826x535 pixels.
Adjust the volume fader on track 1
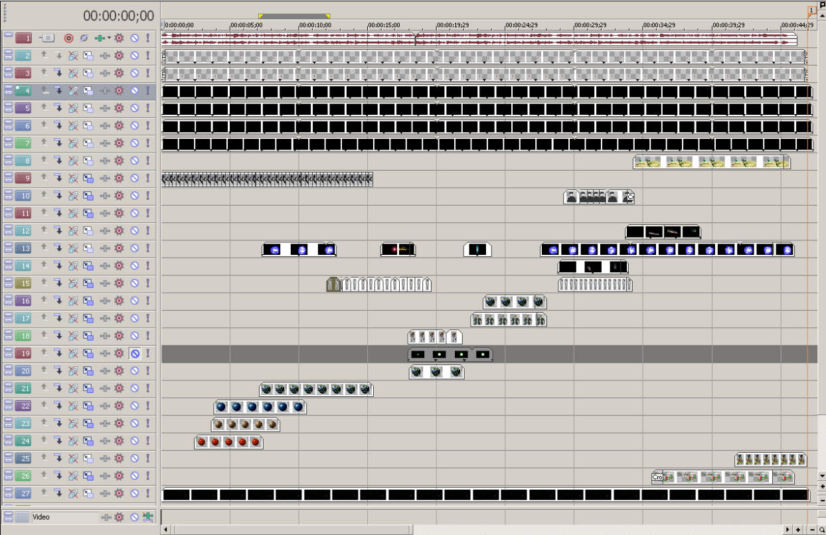click(47, 38)
